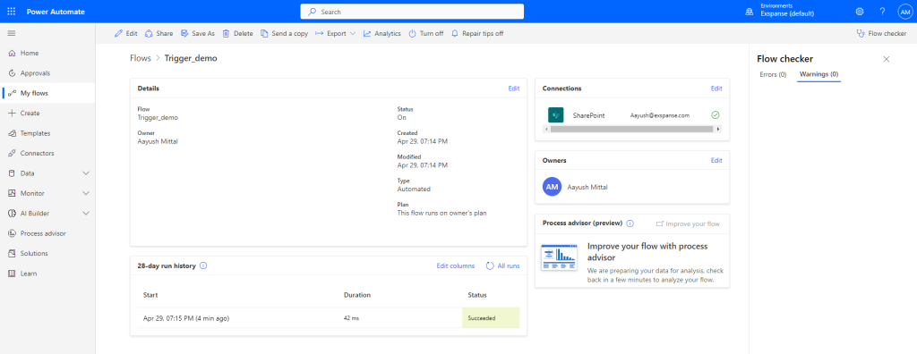The width and height of the screenshot is (917, 354).
Task: Switch to the Warnings (0) tab
Action: pos(818,75)
